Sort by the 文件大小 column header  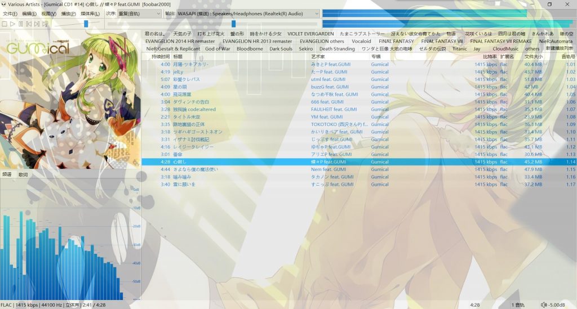pyautogui.click(x=534, y=57)
